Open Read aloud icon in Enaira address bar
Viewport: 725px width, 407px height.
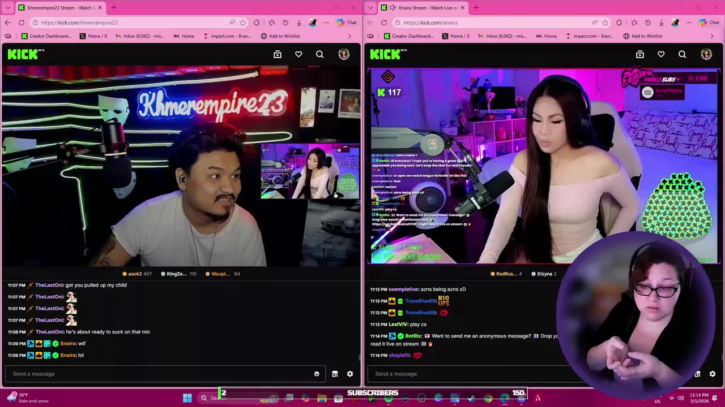(x=595, y=23)
